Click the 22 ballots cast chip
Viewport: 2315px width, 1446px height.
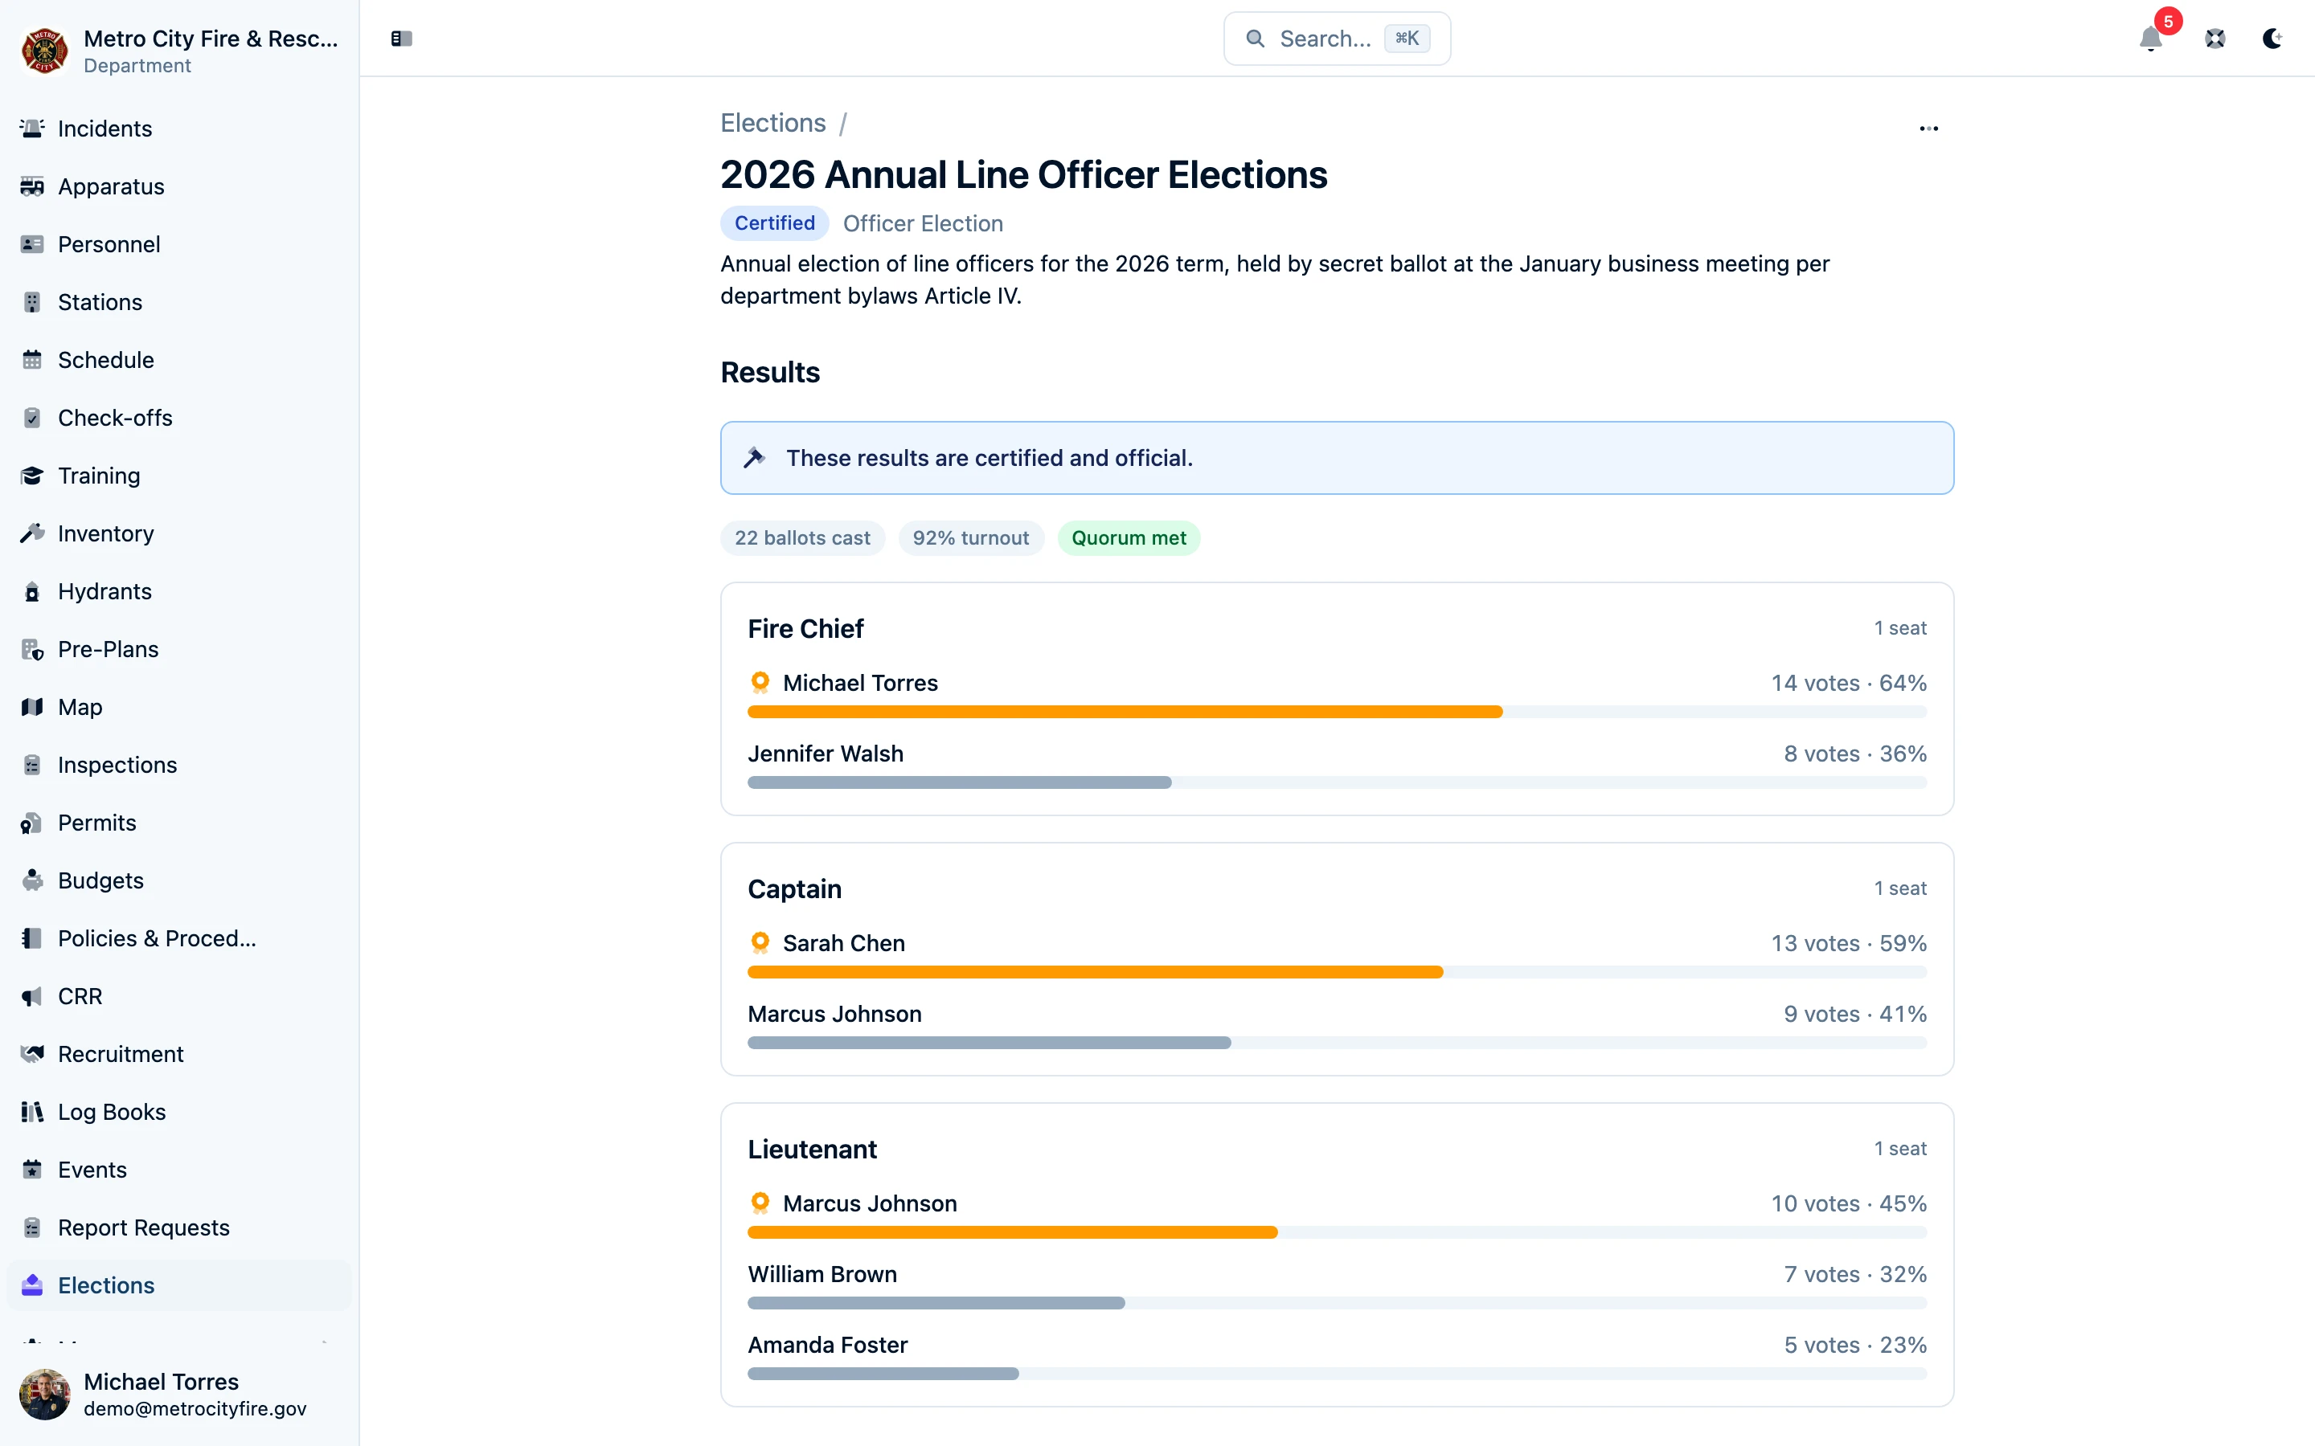(x=802, y=537)
